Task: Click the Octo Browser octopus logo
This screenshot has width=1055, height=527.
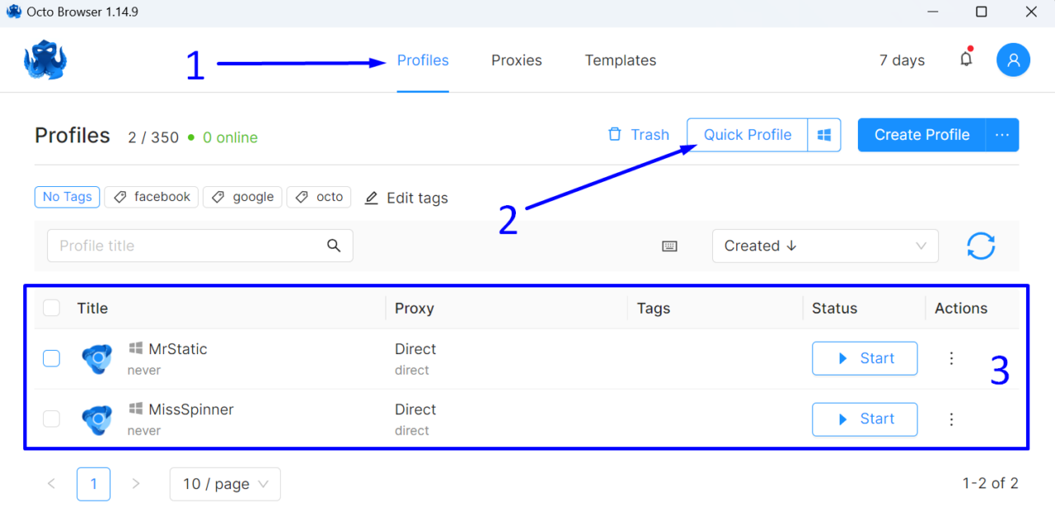Action: 45,59
